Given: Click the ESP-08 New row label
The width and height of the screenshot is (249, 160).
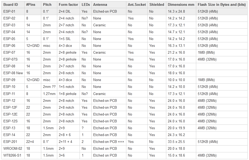Looking at the screenshot, I should click(x=13, y=73).
